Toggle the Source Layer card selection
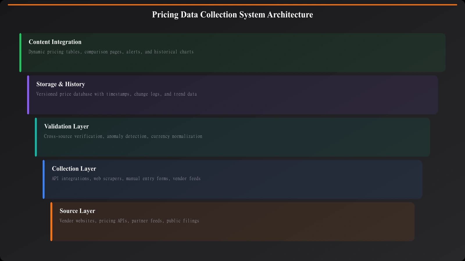The image size is (465, 261). pos(233,221)
